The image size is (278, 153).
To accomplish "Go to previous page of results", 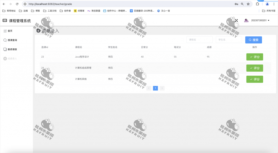I will pyautogui.click(x=149, y=88).
